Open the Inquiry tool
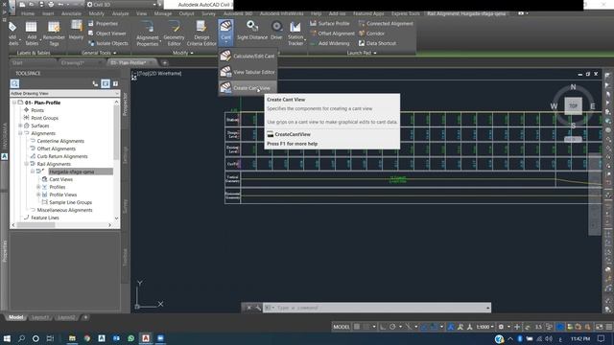The width and height of the screenshot is (614, 345). click(76, 31)
